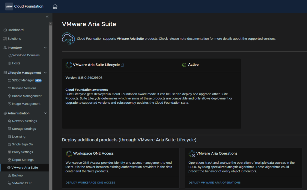Click the Deploy additional products heading
Screen dimensions: 307x190
click(129, 140)
